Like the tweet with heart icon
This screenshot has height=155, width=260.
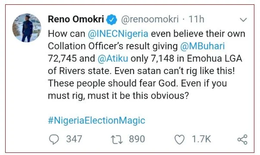pos(179,139)
